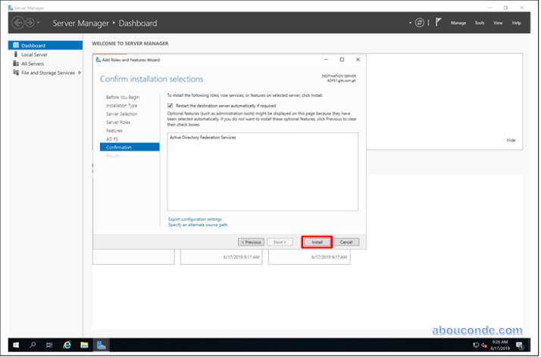
Task: Open the View menu
Action: tap(498, 23)
